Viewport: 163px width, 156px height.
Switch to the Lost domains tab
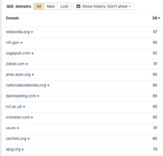click(x=64, y=6)
